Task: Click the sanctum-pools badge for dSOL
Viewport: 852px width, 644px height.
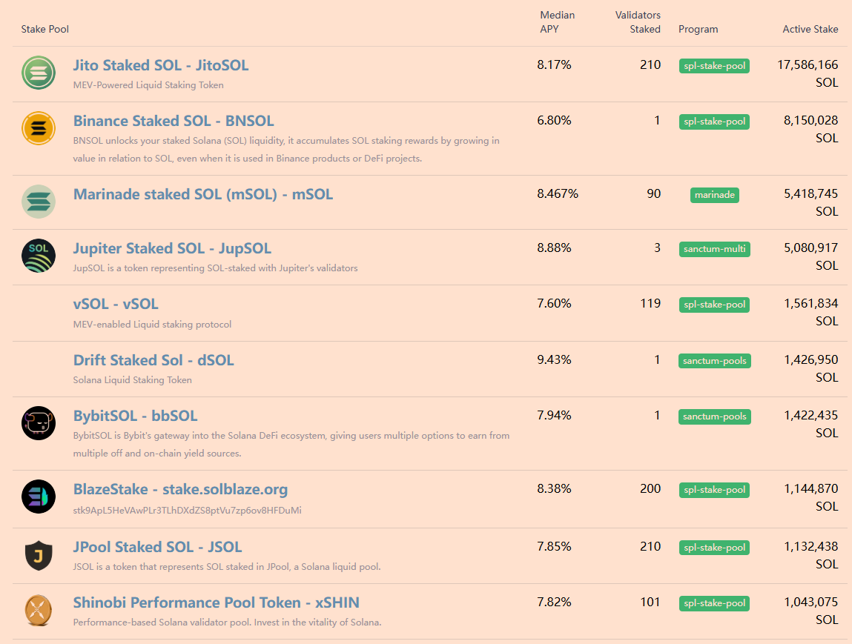Action: tap(715, 361)
